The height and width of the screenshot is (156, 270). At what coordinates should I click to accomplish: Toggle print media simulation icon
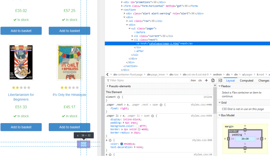[213, 80]
